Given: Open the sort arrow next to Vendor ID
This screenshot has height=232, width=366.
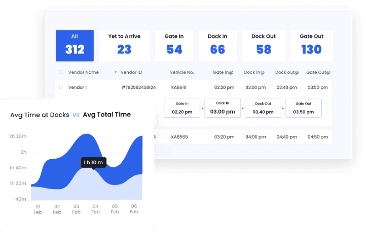Looking at the screenshot, I should click(115, 72).
